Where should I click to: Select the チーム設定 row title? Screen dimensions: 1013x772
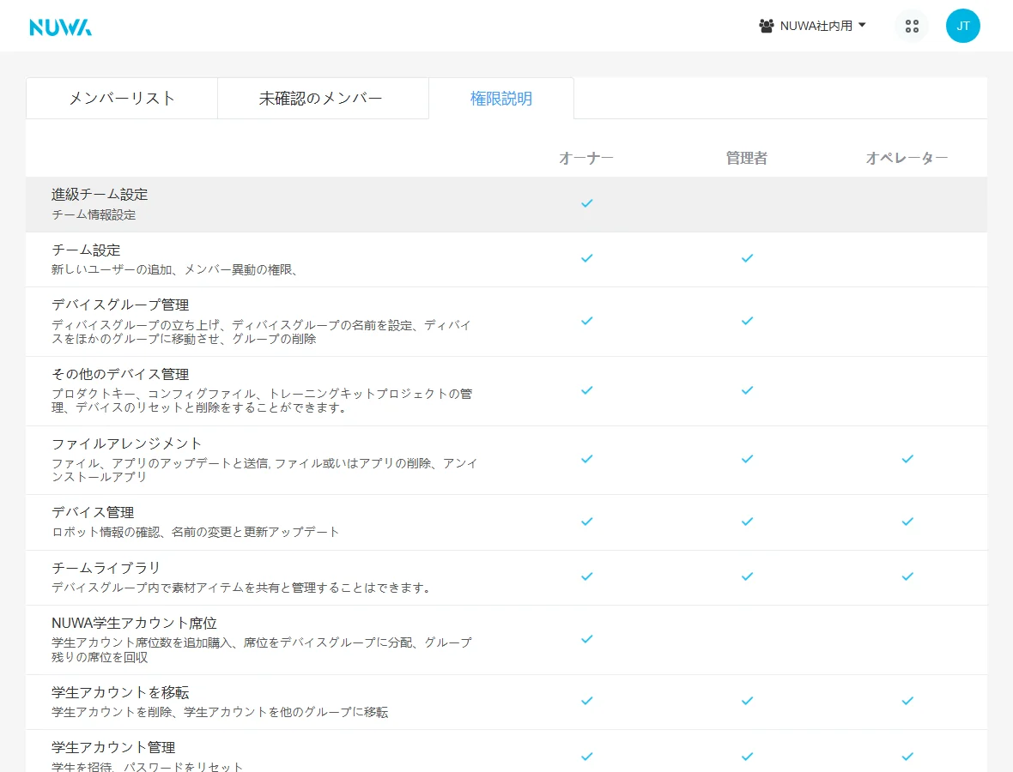(86, 250)
